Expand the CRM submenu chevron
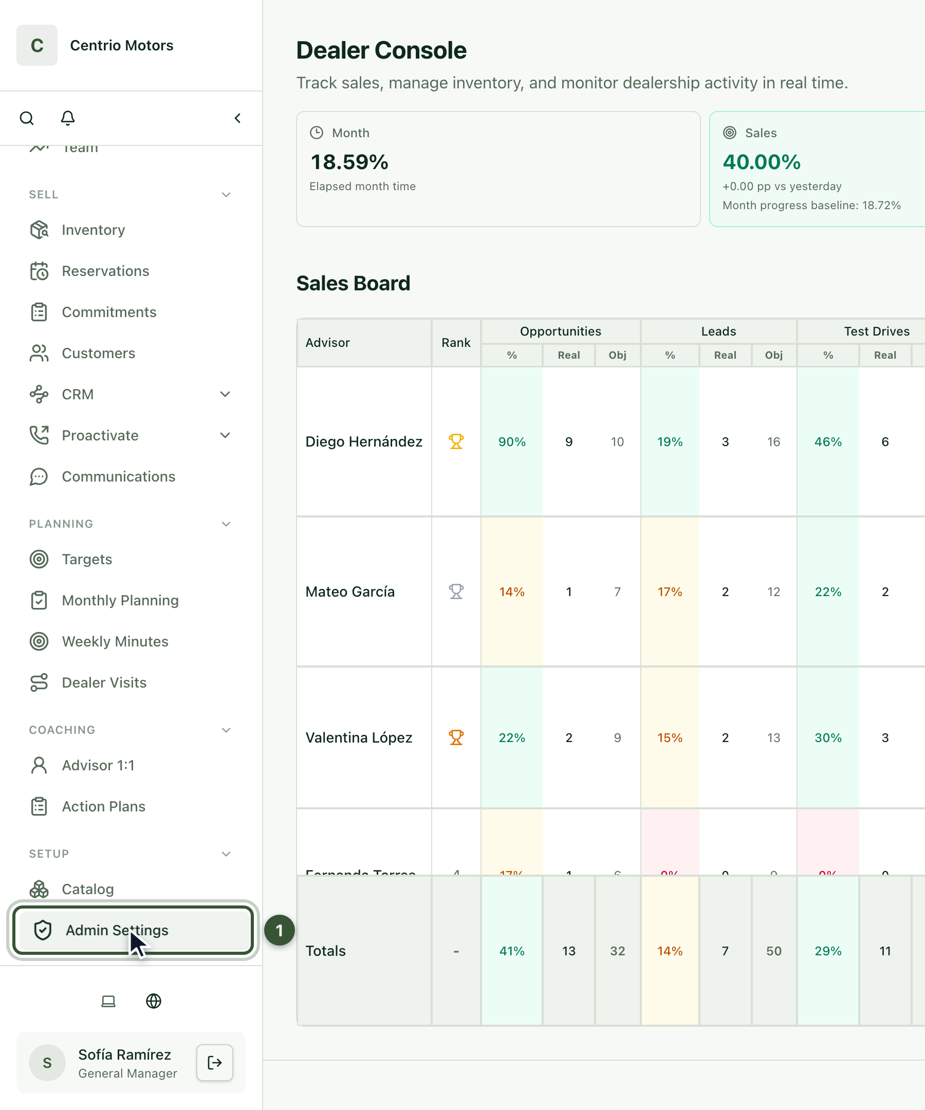This screenshot has width=925, height=1110. [225, 394]
